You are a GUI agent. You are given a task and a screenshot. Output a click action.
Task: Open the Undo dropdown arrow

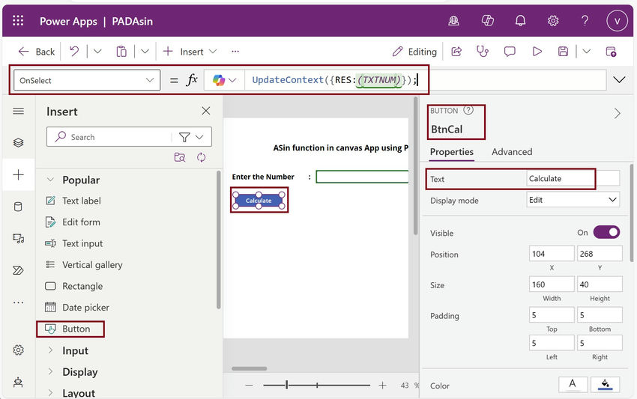(x=97, y=51)
